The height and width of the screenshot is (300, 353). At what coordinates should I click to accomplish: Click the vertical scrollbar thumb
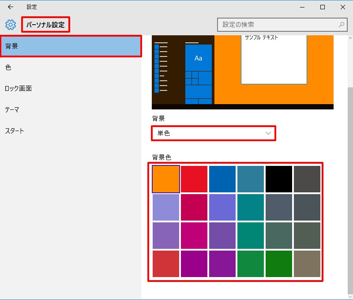pyautogui.click(x=350, y=190)
